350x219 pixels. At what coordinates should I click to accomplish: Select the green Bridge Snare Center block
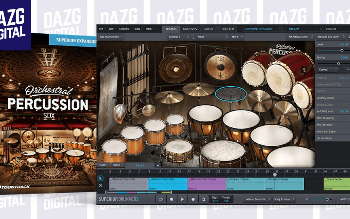click(337, 184)
